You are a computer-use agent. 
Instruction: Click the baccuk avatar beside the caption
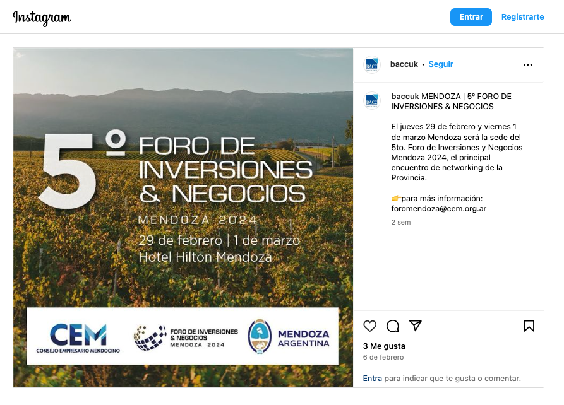(x=372, y=101)
